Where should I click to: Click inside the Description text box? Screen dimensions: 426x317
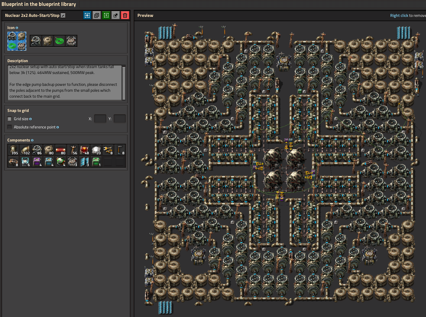tap(64, 83)
